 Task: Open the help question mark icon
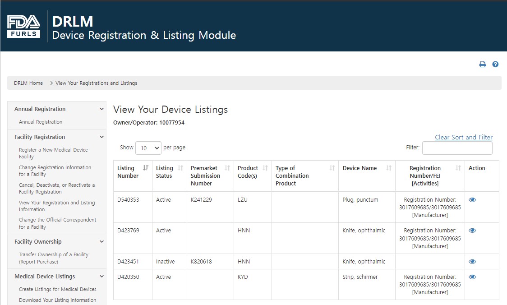pyautogui.click(x=495, y=65)
